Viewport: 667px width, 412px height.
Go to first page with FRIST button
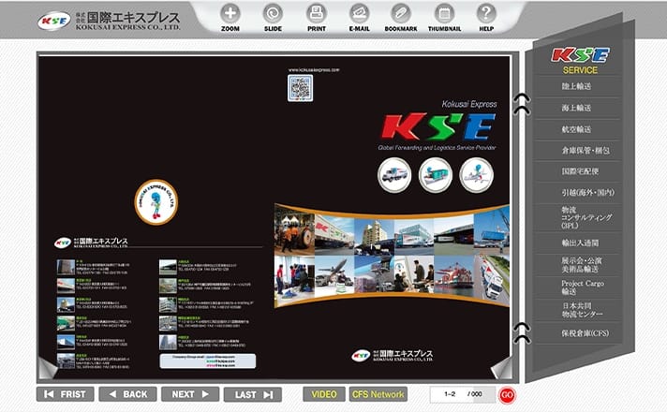click(x=65, y=394)
